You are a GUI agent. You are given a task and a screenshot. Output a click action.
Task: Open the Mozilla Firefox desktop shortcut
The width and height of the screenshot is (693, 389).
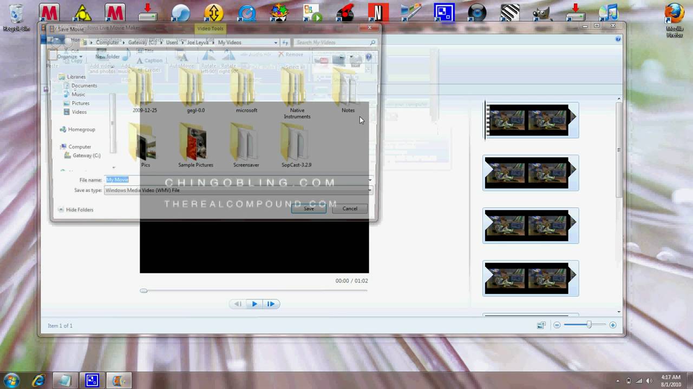click(675, 21)
